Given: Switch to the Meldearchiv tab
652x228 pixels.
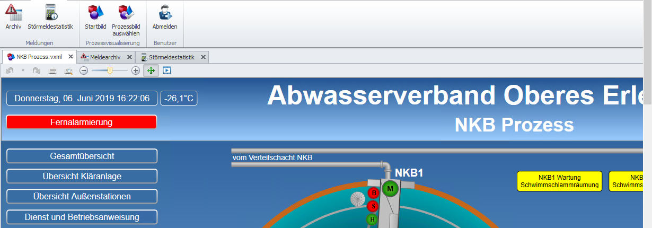Looking at the screenshot, I should tap(106, 57).
